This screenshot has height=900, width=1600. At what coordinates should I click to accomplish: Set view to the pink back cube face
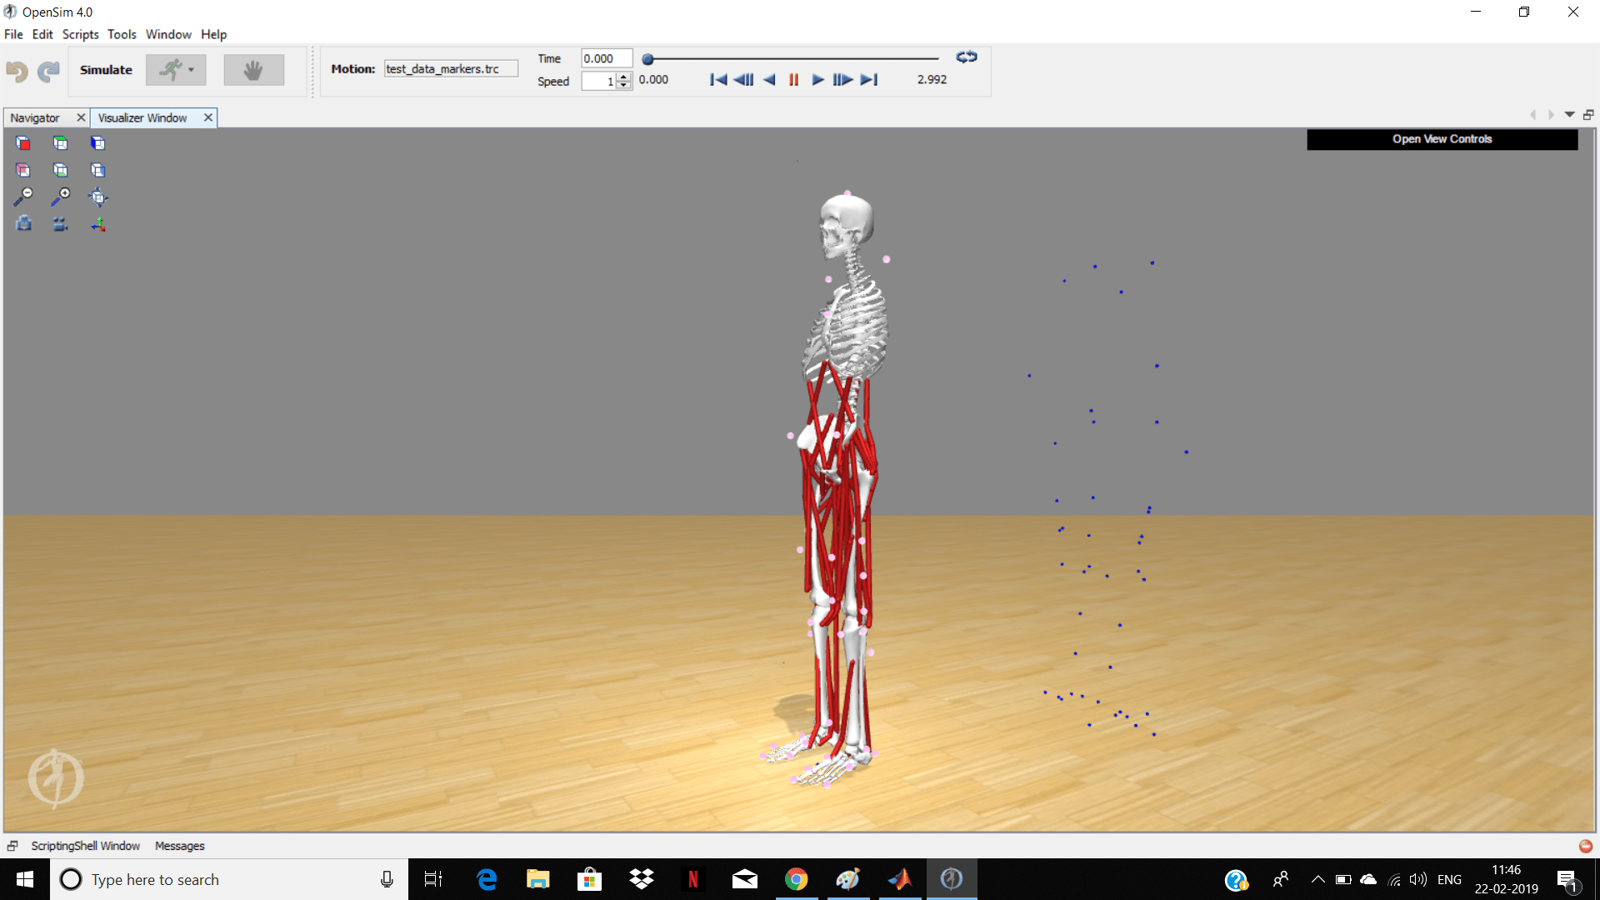[x=23, y=170]
